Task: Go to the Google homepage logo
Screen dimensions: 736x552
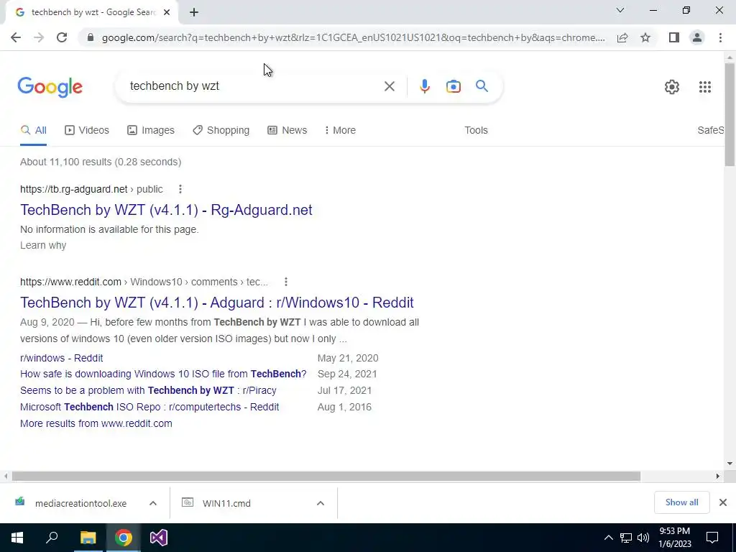Action: coord(50,87)
